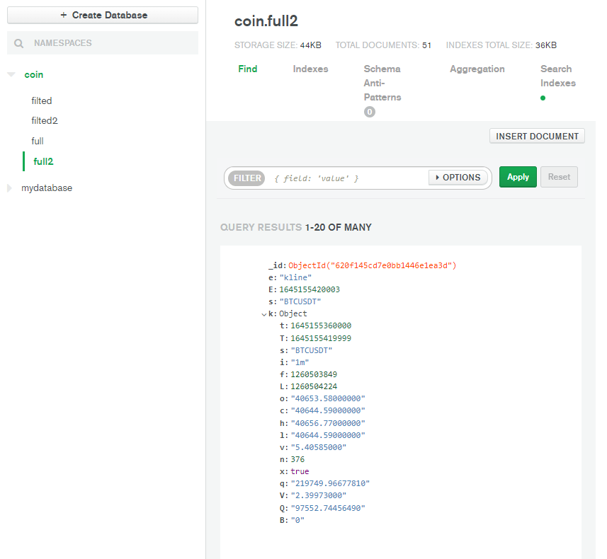Click the f: 1260503849 value
The width and height of the screenshot is (607, 559).
click(314, 374)
